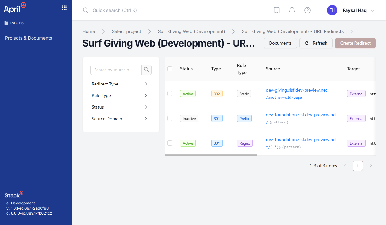Click the Regex rule type tag
Screen dimensions: 386x225
[x=245, y=143]
